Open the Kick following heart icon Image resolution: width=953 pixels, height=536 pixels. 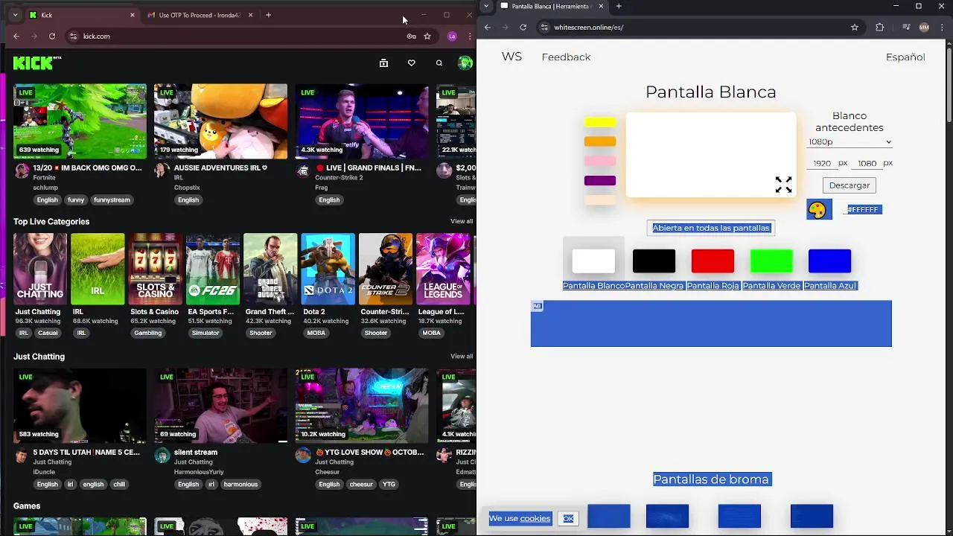411,63
